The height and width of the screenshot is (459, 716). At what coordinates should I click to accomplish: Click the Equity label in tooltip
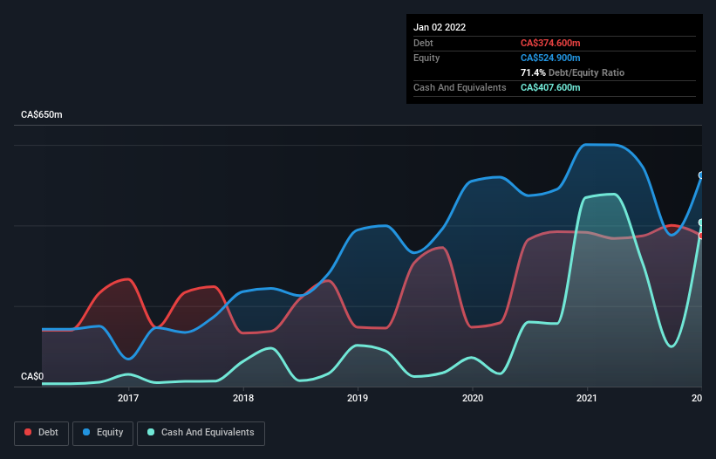pyautogui.click(x=426, y=58)
